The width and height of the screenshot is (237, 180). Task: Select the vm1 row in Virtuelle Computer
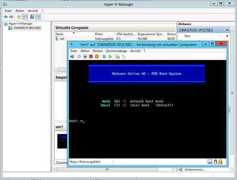click(x=115, y=39)
